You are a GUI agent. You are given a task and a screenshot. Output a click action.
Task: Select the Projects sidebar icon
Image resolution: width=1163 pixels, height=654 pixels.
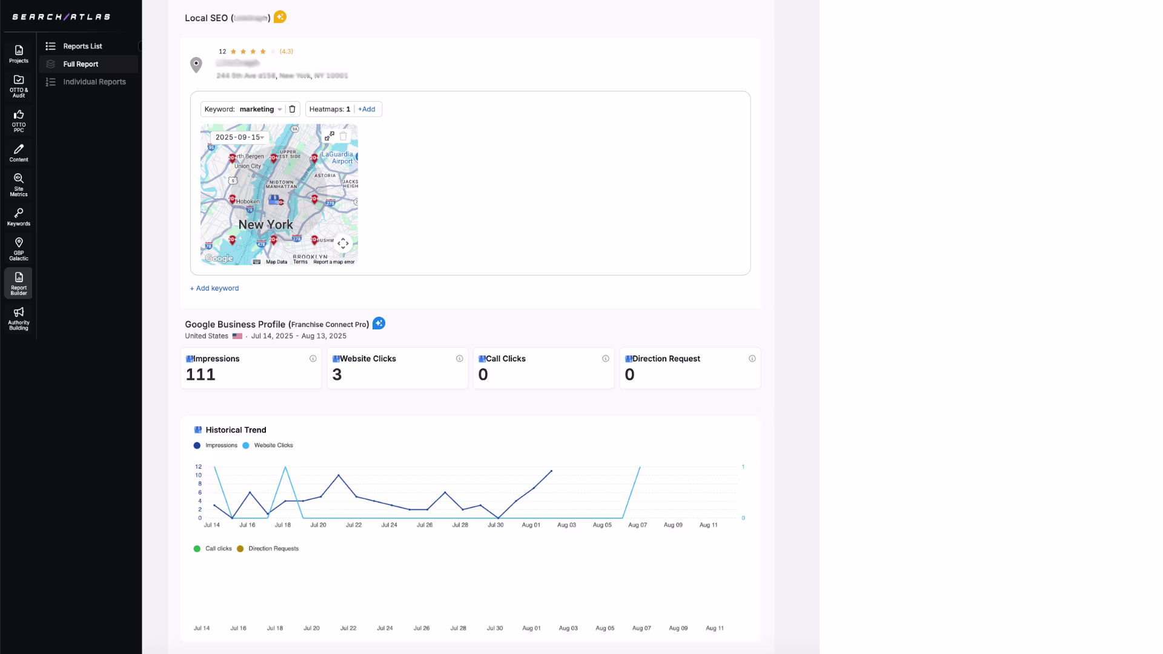pyautogui.click(x=18, y=54)
